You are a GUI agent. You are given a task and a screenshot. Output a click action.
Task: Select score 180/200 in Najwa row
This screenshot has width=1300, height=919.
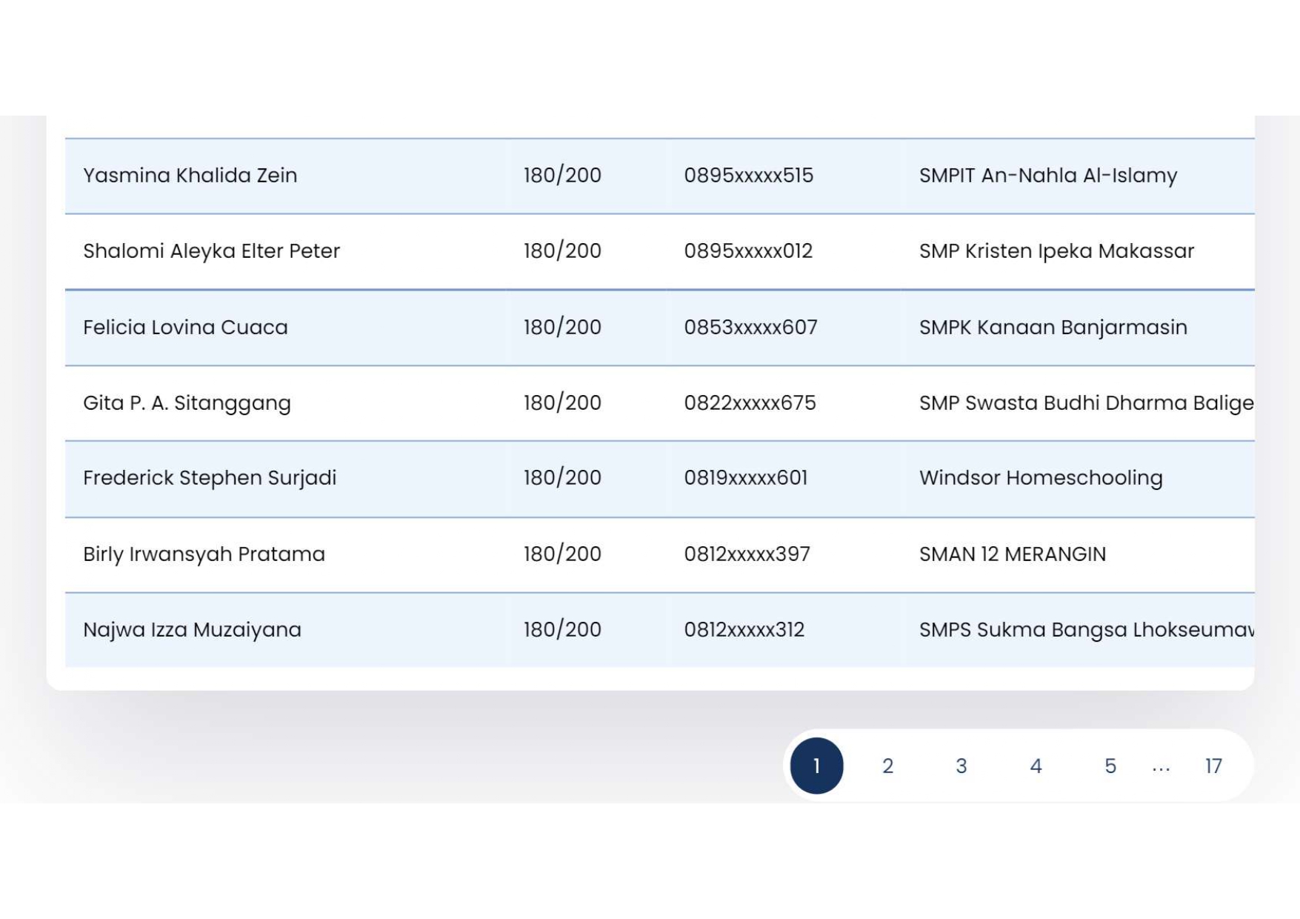click(562, 630)
